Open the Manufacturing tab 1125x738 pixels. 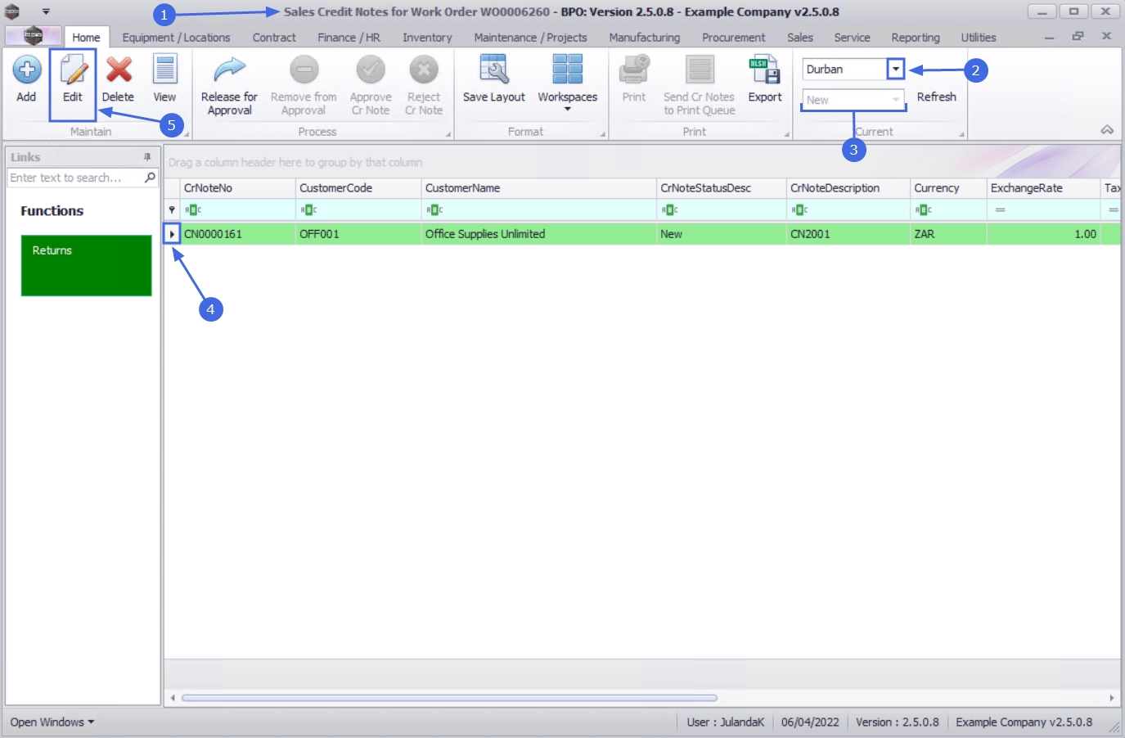644,38
